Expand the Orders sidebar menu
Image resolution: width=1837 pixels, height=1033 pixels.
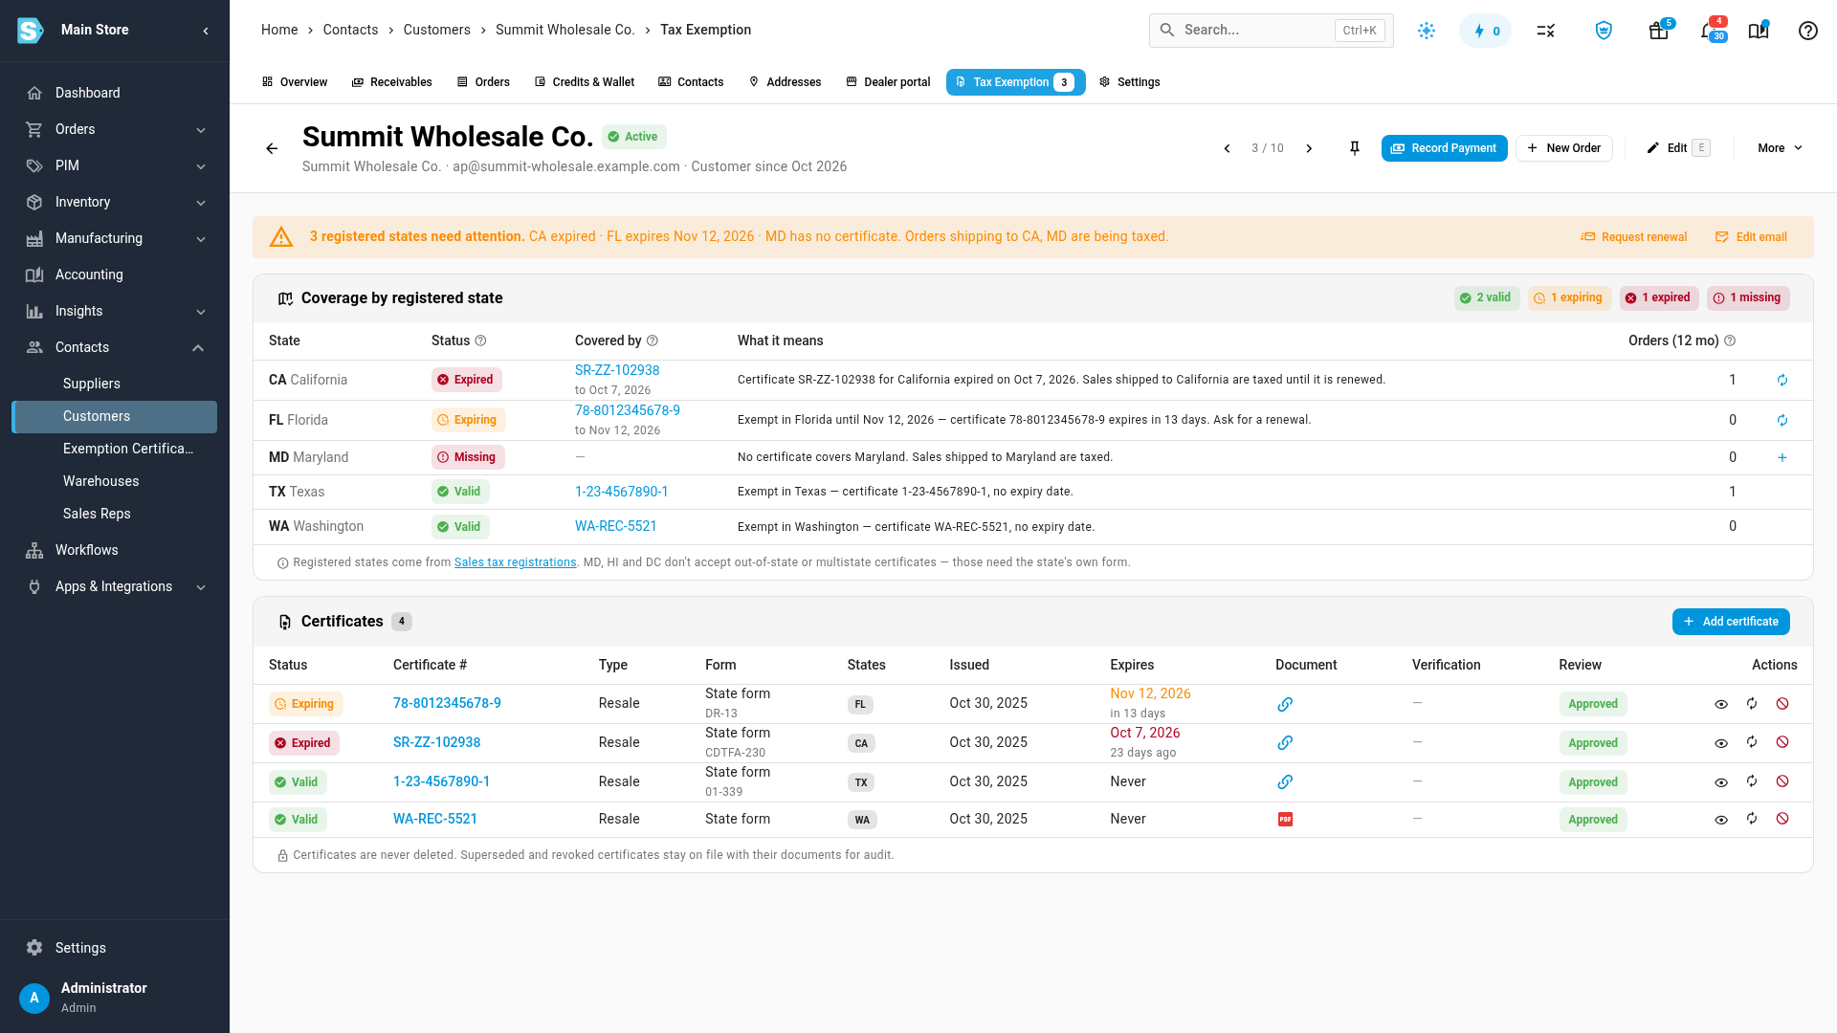[x=115, y=129]
